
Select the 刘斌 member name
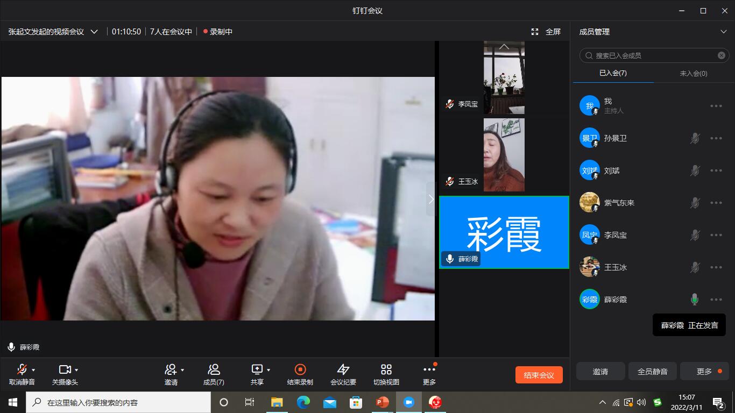click(612, 170)
